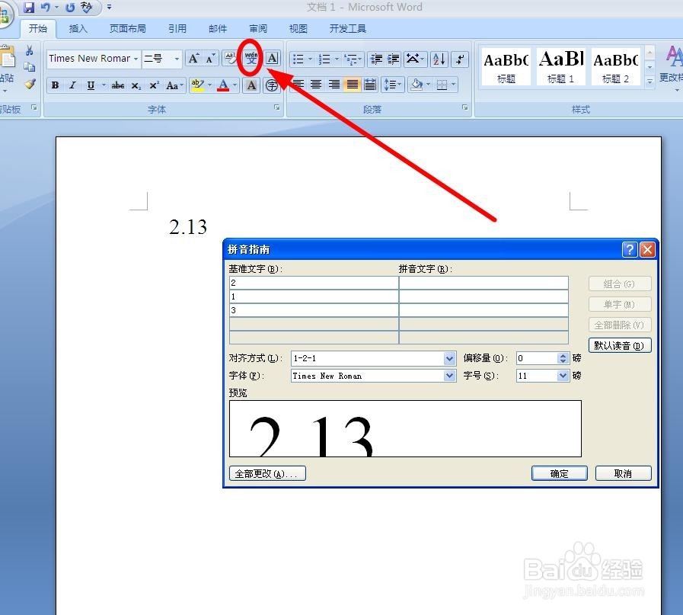Screen dimensions: 683x615
Task: Switch to the 审阅 tab
Action: click(258, 29)
